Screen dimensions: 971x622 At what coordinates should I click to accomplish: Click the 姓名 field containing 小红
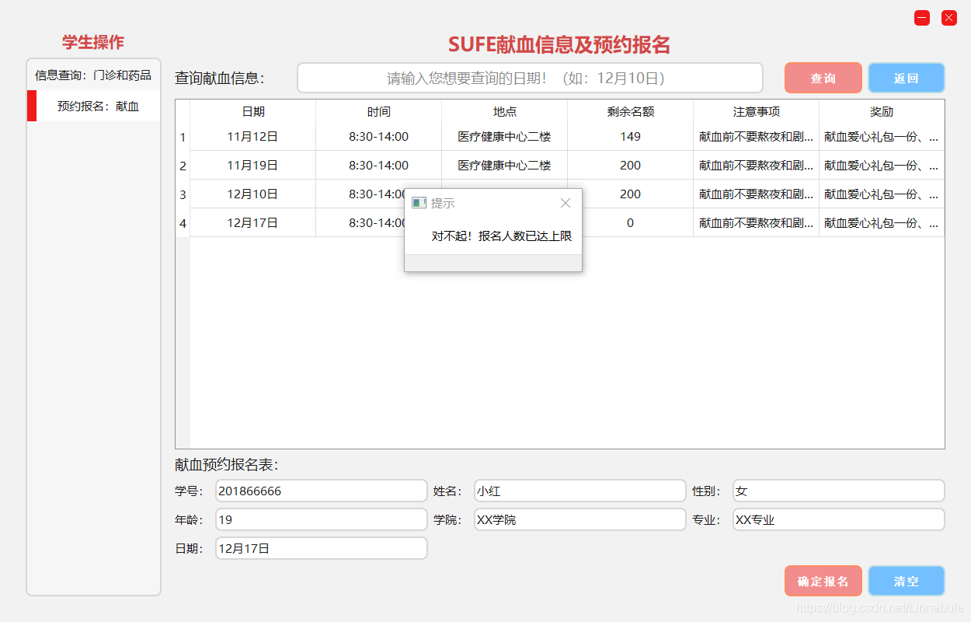580,491
